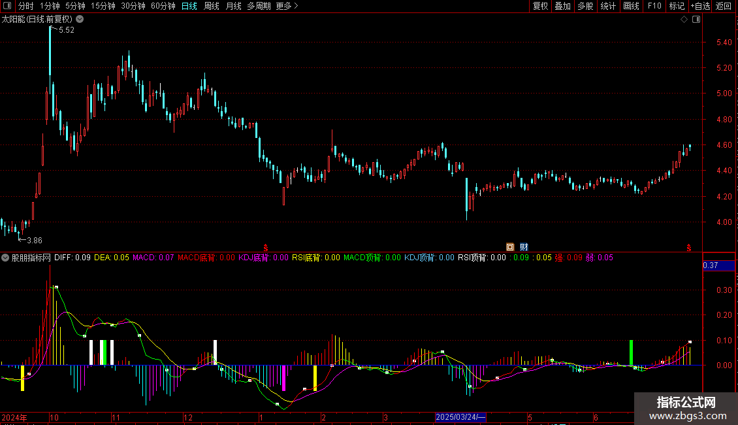The width and height of the screenshot is (738, 425).
Task: Add stock with +自选 button
Action: coord(700,6)
